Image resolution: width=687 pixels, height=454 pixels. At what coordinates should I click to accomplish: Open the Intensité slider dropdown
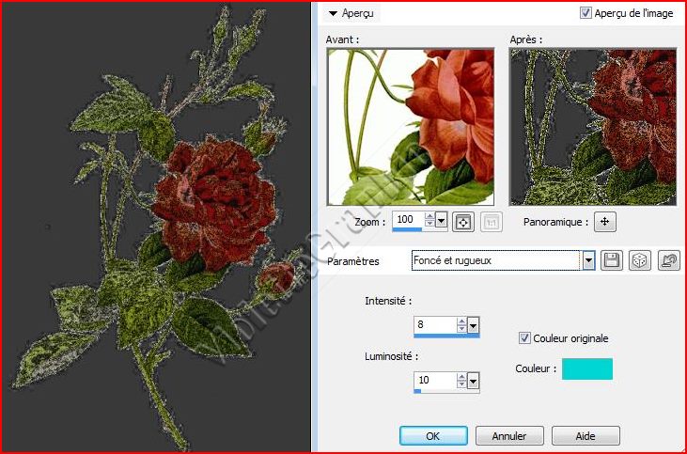pyautogui.click(x=474, y=325)
